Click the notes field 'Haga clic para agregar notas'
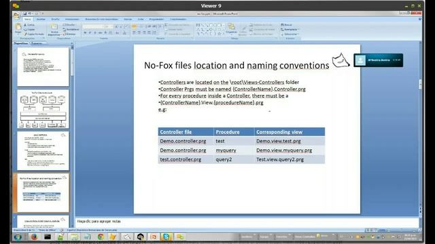Viewport: 435px width, 244px height. (x=247, y=222)
